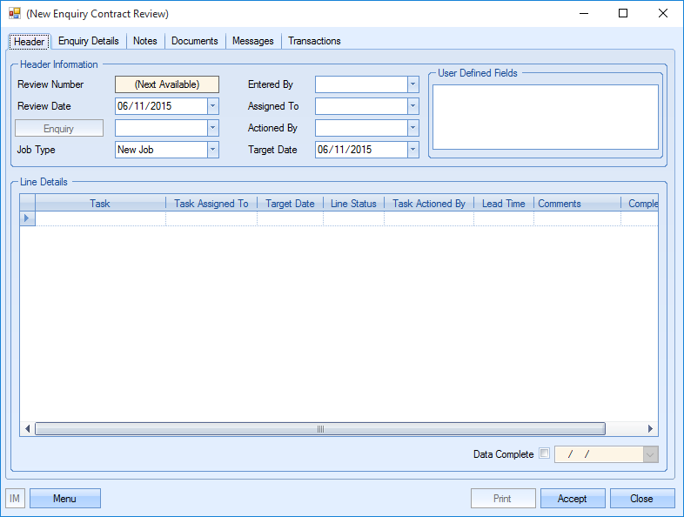This screenshot has width=684, height=517.
Task: Click the User Defined Fields text area
Action: (x=546, y=117)
